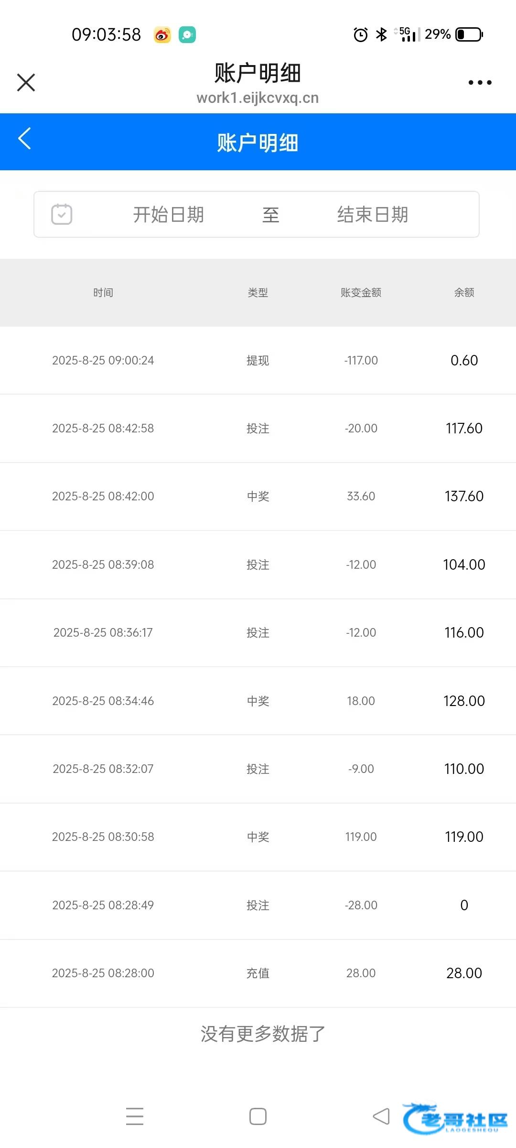Image resolution: width=516 pixels, height=1148 pixels.
Task: Select the 结束日期 end date field
Action: pos(372,215)
